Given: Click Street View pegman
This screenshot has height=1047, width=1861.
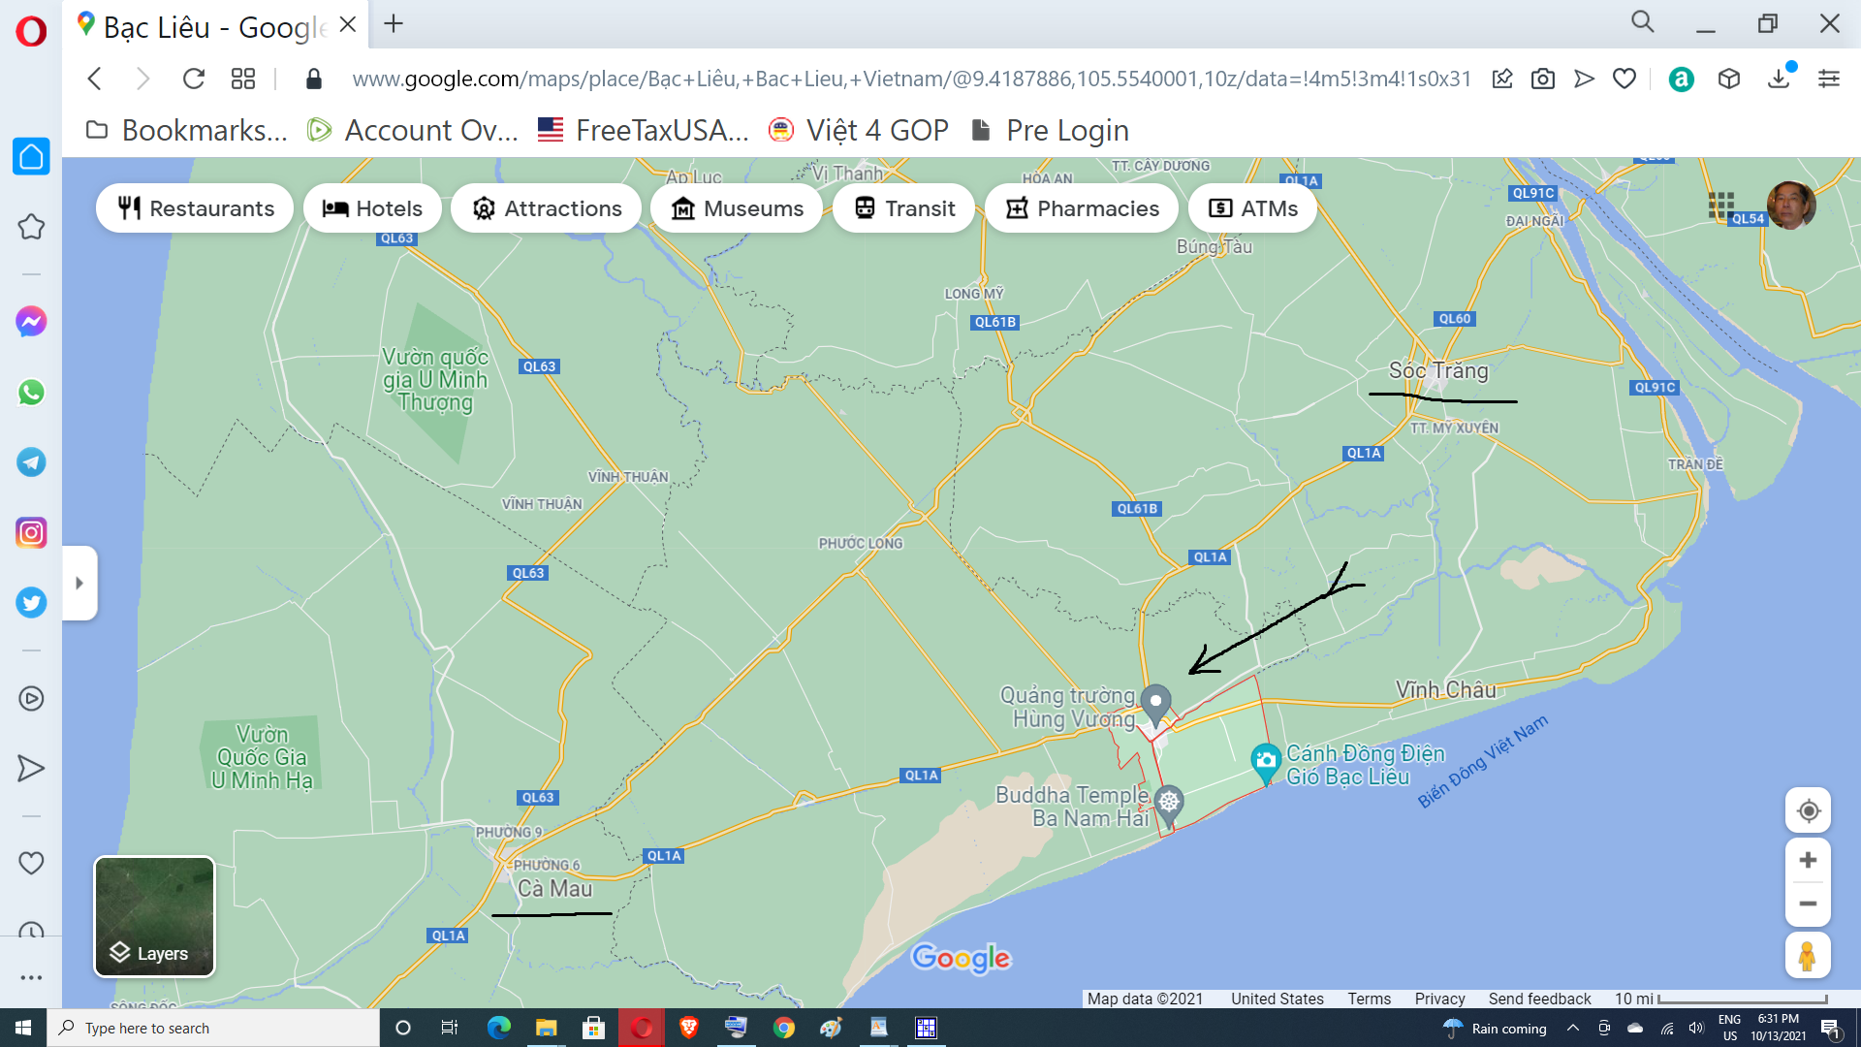Looking at the screenshot, I should [x=1808, y=956].
